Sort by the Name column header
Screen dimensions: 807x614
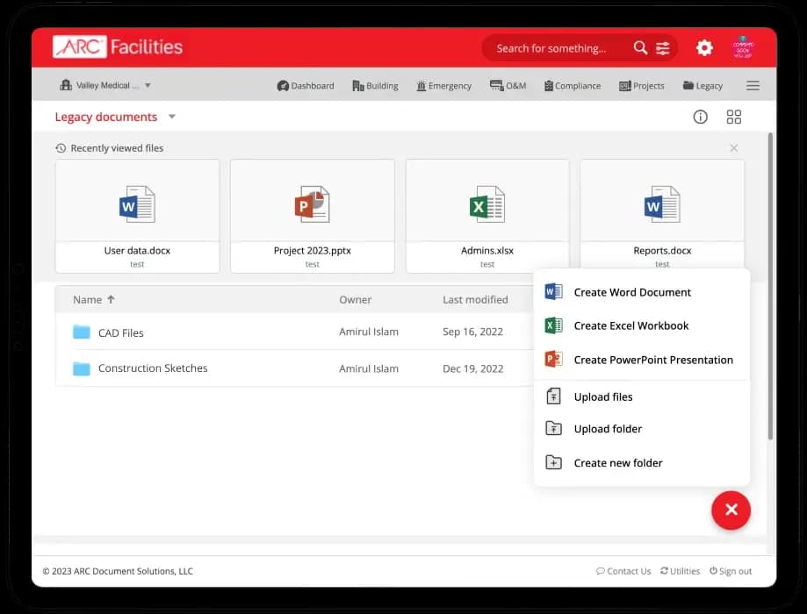click(88, 300)
